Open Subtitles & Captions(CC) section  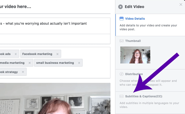pos(144,96)
